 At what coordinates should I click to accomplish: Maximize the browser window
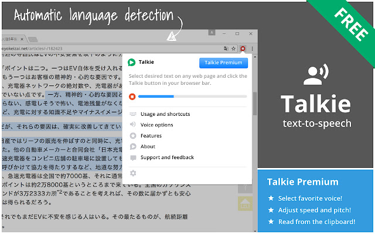[237, 34]
